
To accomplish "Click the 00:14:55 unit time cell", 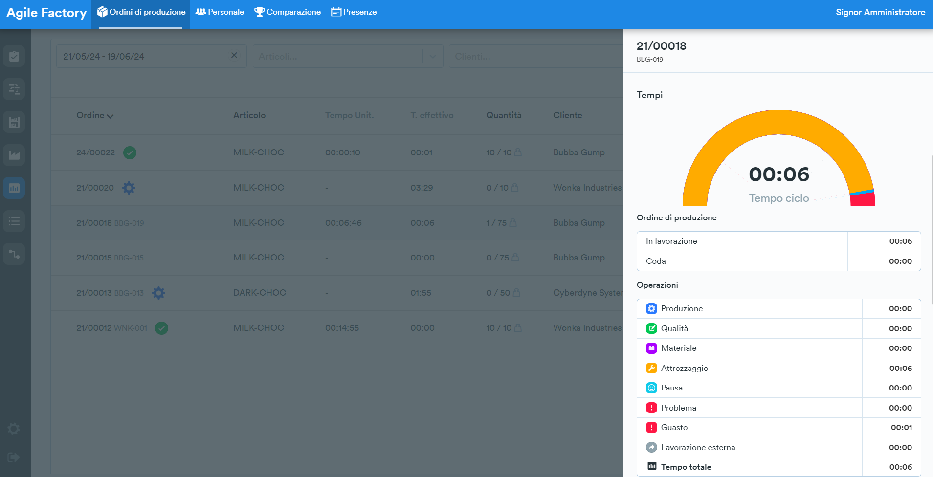I will pyautogui.click(x=342, y=328).
